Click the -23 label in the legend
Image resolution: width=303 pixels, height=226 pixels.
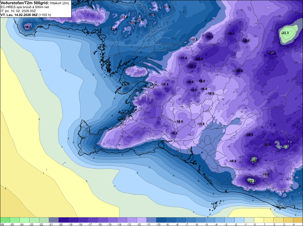point(31,224)
